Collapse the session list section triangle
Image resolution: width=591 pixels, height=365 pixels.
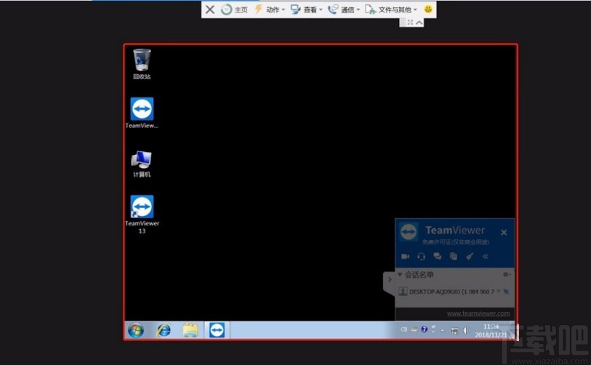point(400,275)
